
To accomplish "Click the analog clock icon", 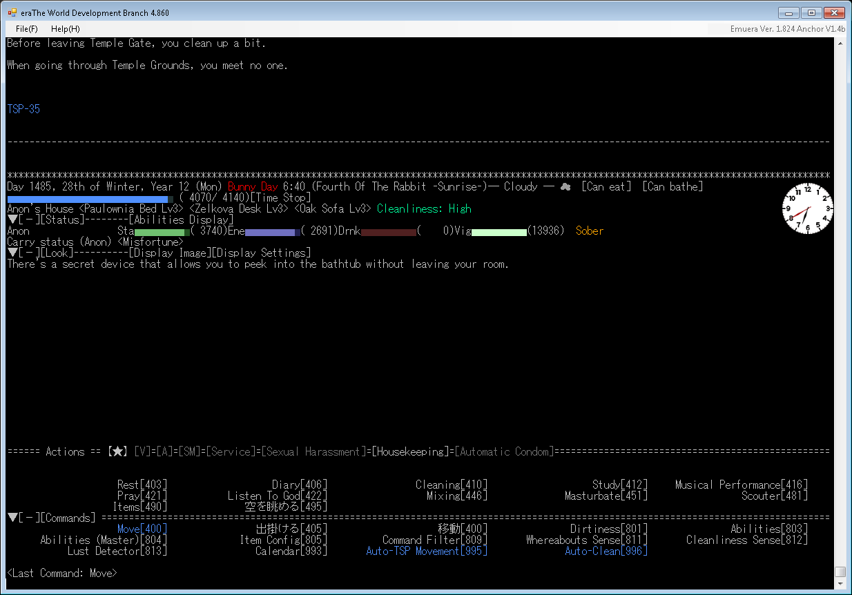I will click(807, 208).
